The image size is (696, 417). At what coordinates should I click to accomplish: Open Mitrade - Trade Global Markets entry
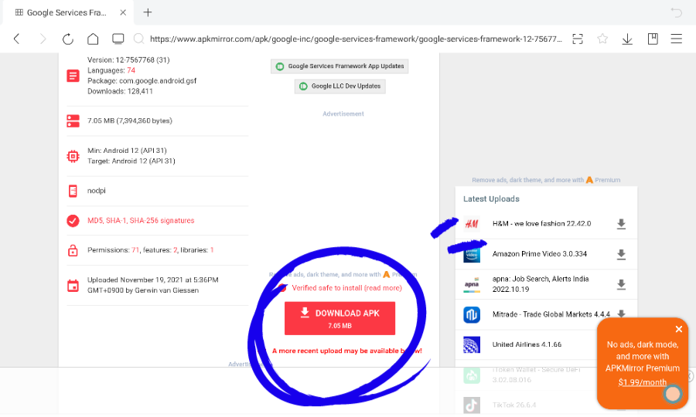[x=551, y=314]
